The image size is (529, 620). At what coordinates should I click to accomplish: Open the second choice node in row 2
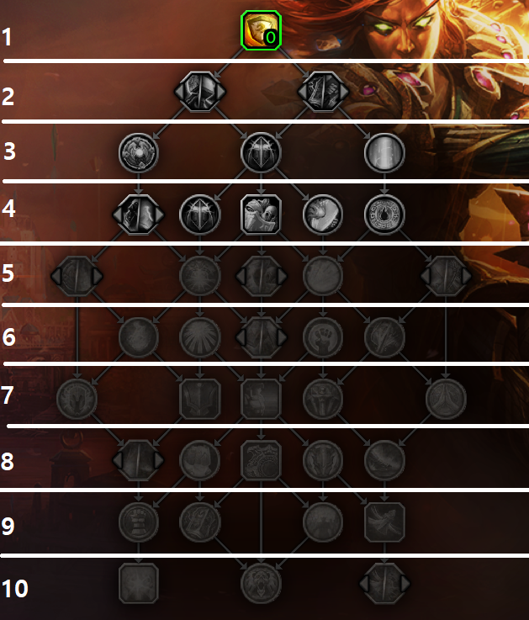pyautogui.click(x=323, y=92)
